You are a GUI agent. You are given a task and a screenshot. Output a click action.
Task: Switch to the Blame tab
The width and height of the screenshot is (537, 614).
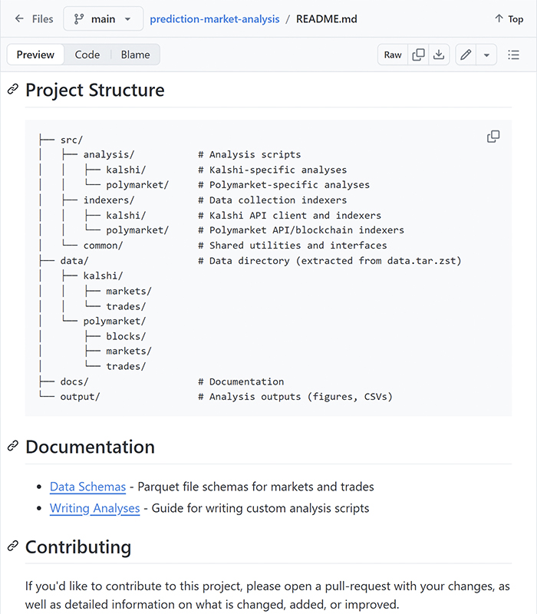(136, 54)
